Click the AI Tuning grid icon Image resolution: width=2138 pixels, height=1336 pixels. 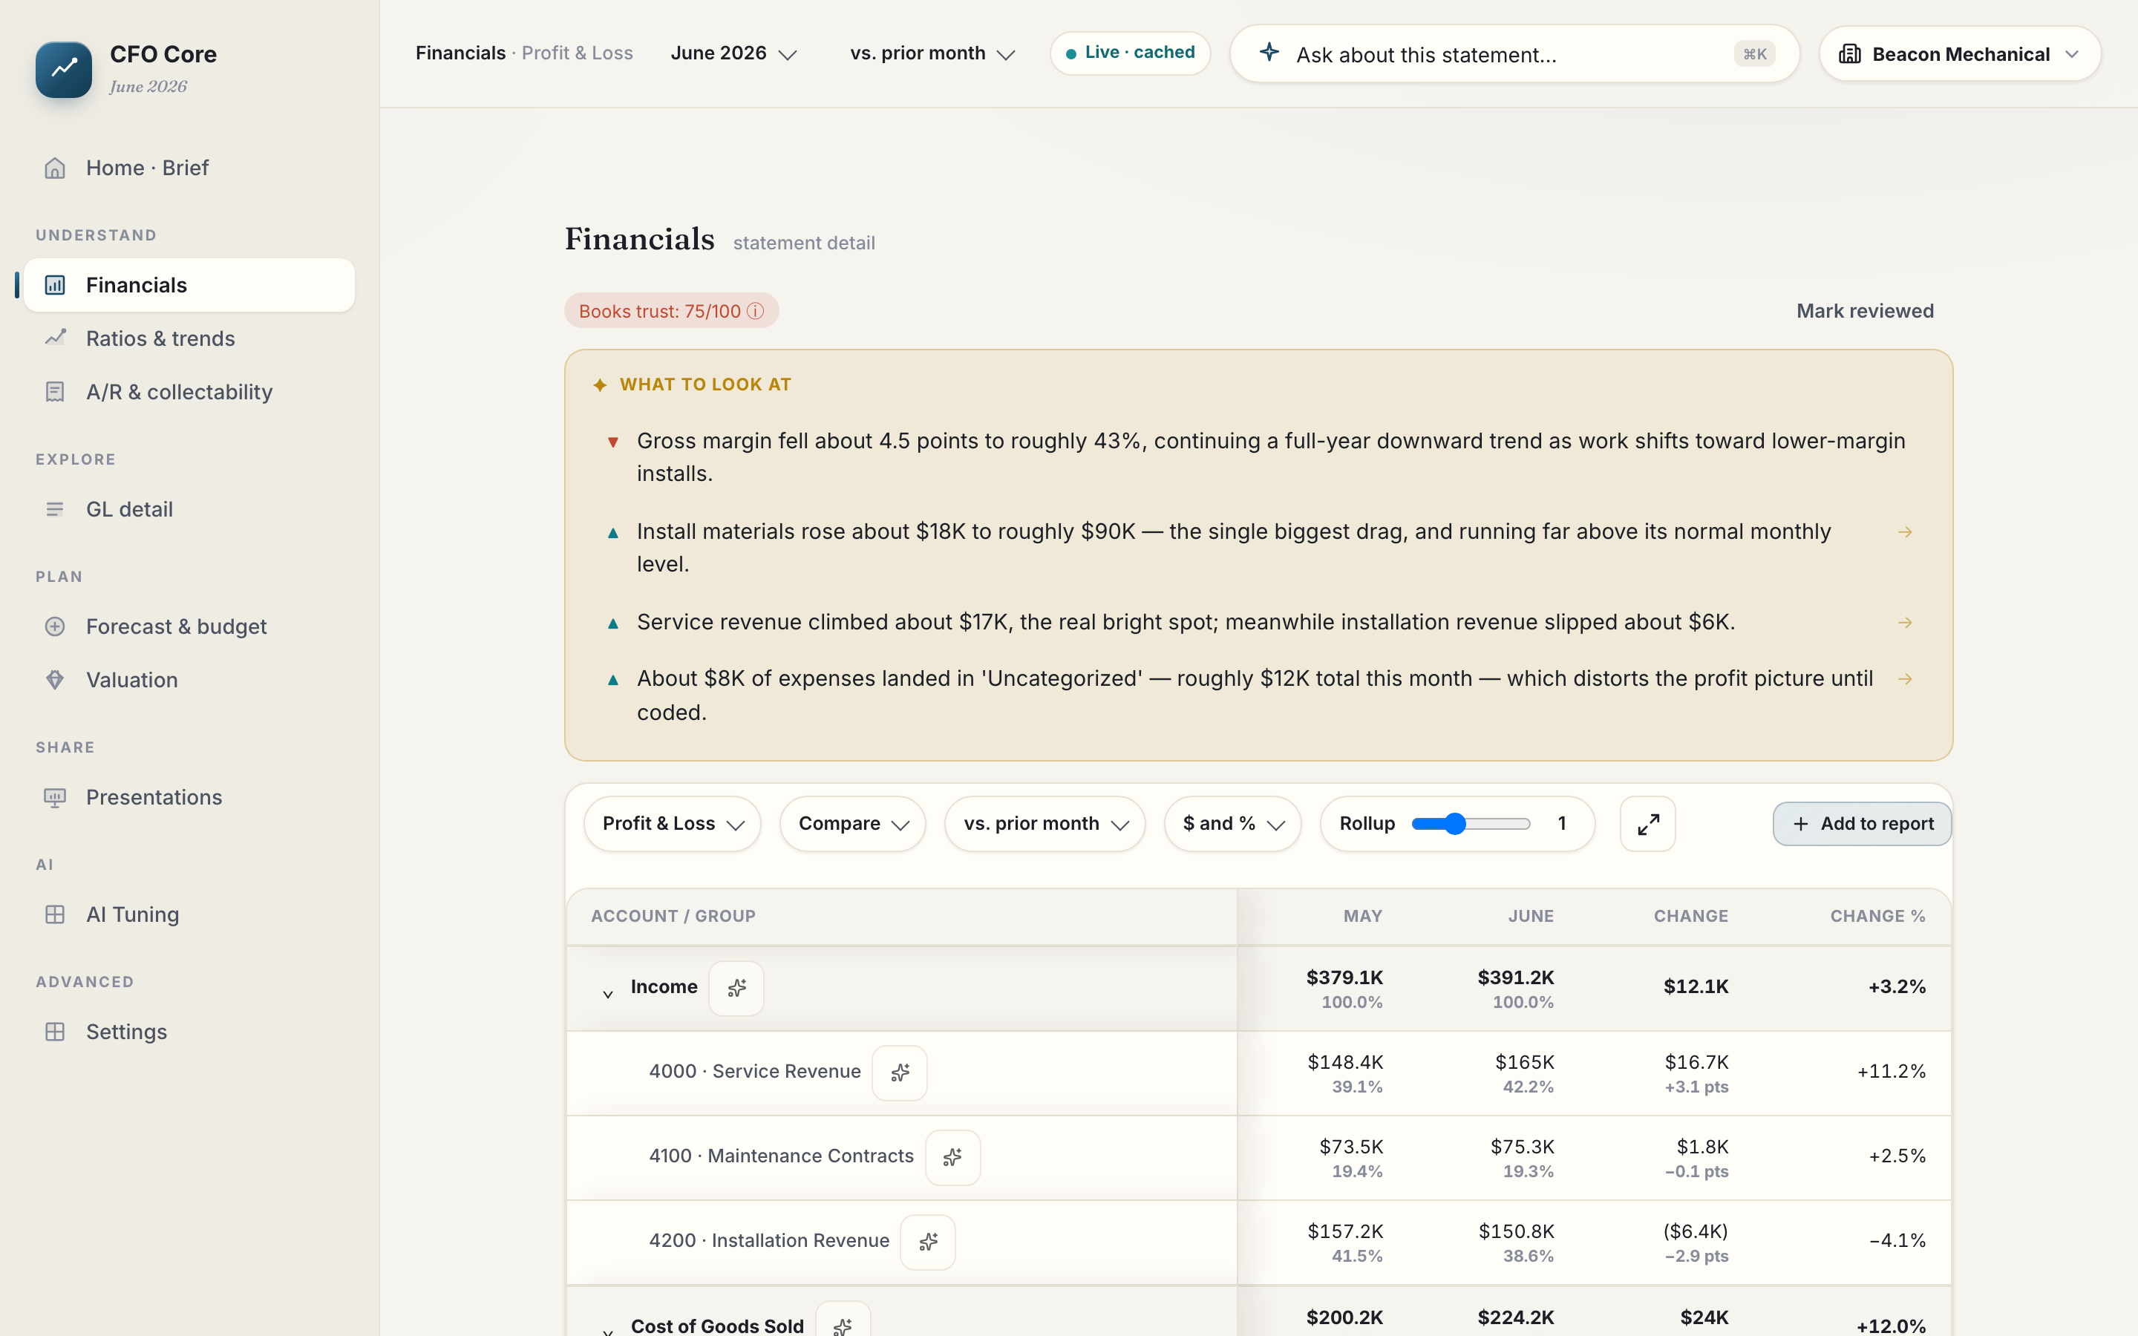click(x=55, y=914)
